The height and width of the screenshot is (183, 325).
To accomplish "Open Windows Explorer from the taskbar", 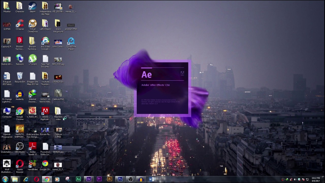I will click(15, 179).
